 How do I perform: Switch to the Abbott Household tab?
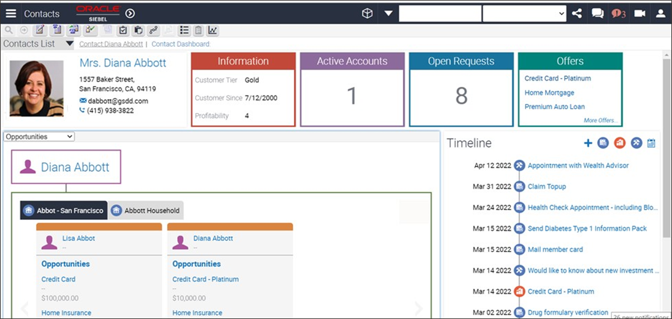click(146, 210)
